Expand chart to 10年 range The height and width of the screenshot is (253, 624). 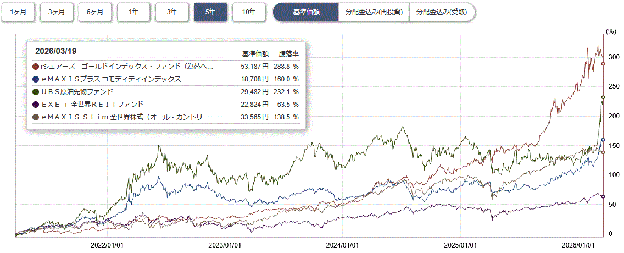(249, 12)
